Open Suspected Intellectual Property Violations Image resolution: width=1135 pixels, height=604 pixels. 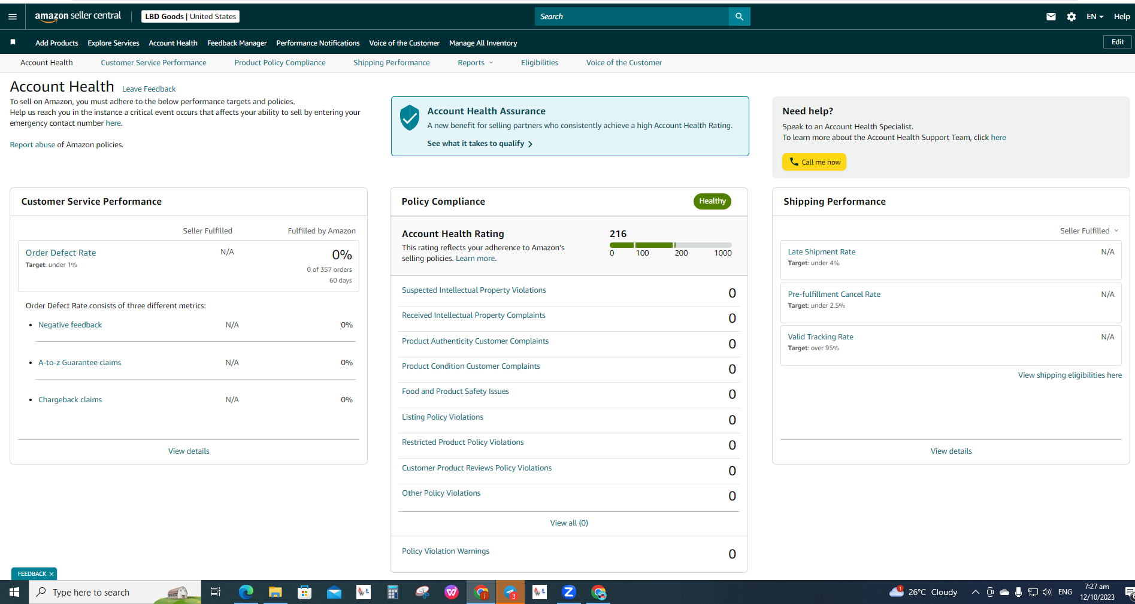coord(474,290)
